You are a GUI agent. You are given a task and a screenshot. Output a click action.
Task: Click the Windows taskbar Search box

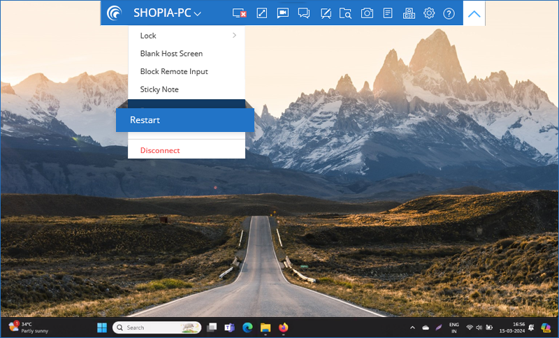(157, 327)
